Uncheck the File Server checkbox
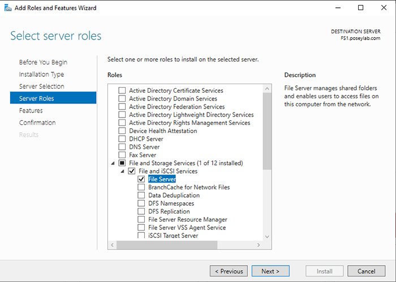Viewport: 396px width, 282px height. click(x=141, y=179)
